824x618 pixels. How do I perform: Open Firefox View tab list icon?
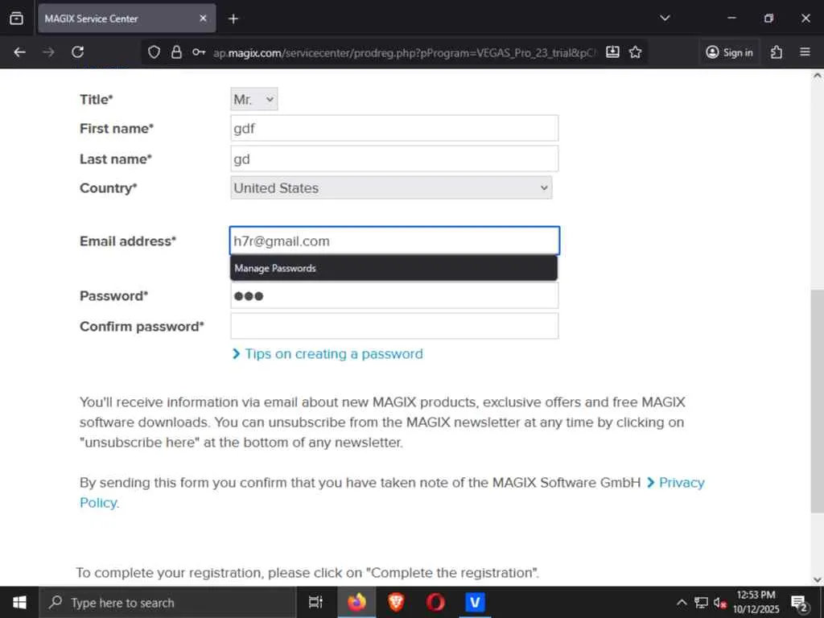[x=16, y=19]
